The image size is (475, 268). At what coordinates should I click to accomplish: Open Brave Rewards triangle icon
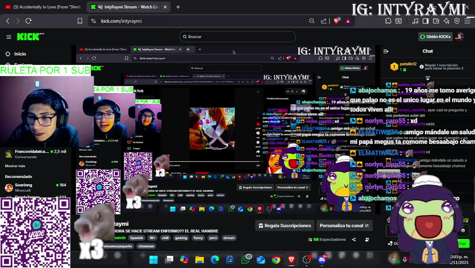point(348,21)
